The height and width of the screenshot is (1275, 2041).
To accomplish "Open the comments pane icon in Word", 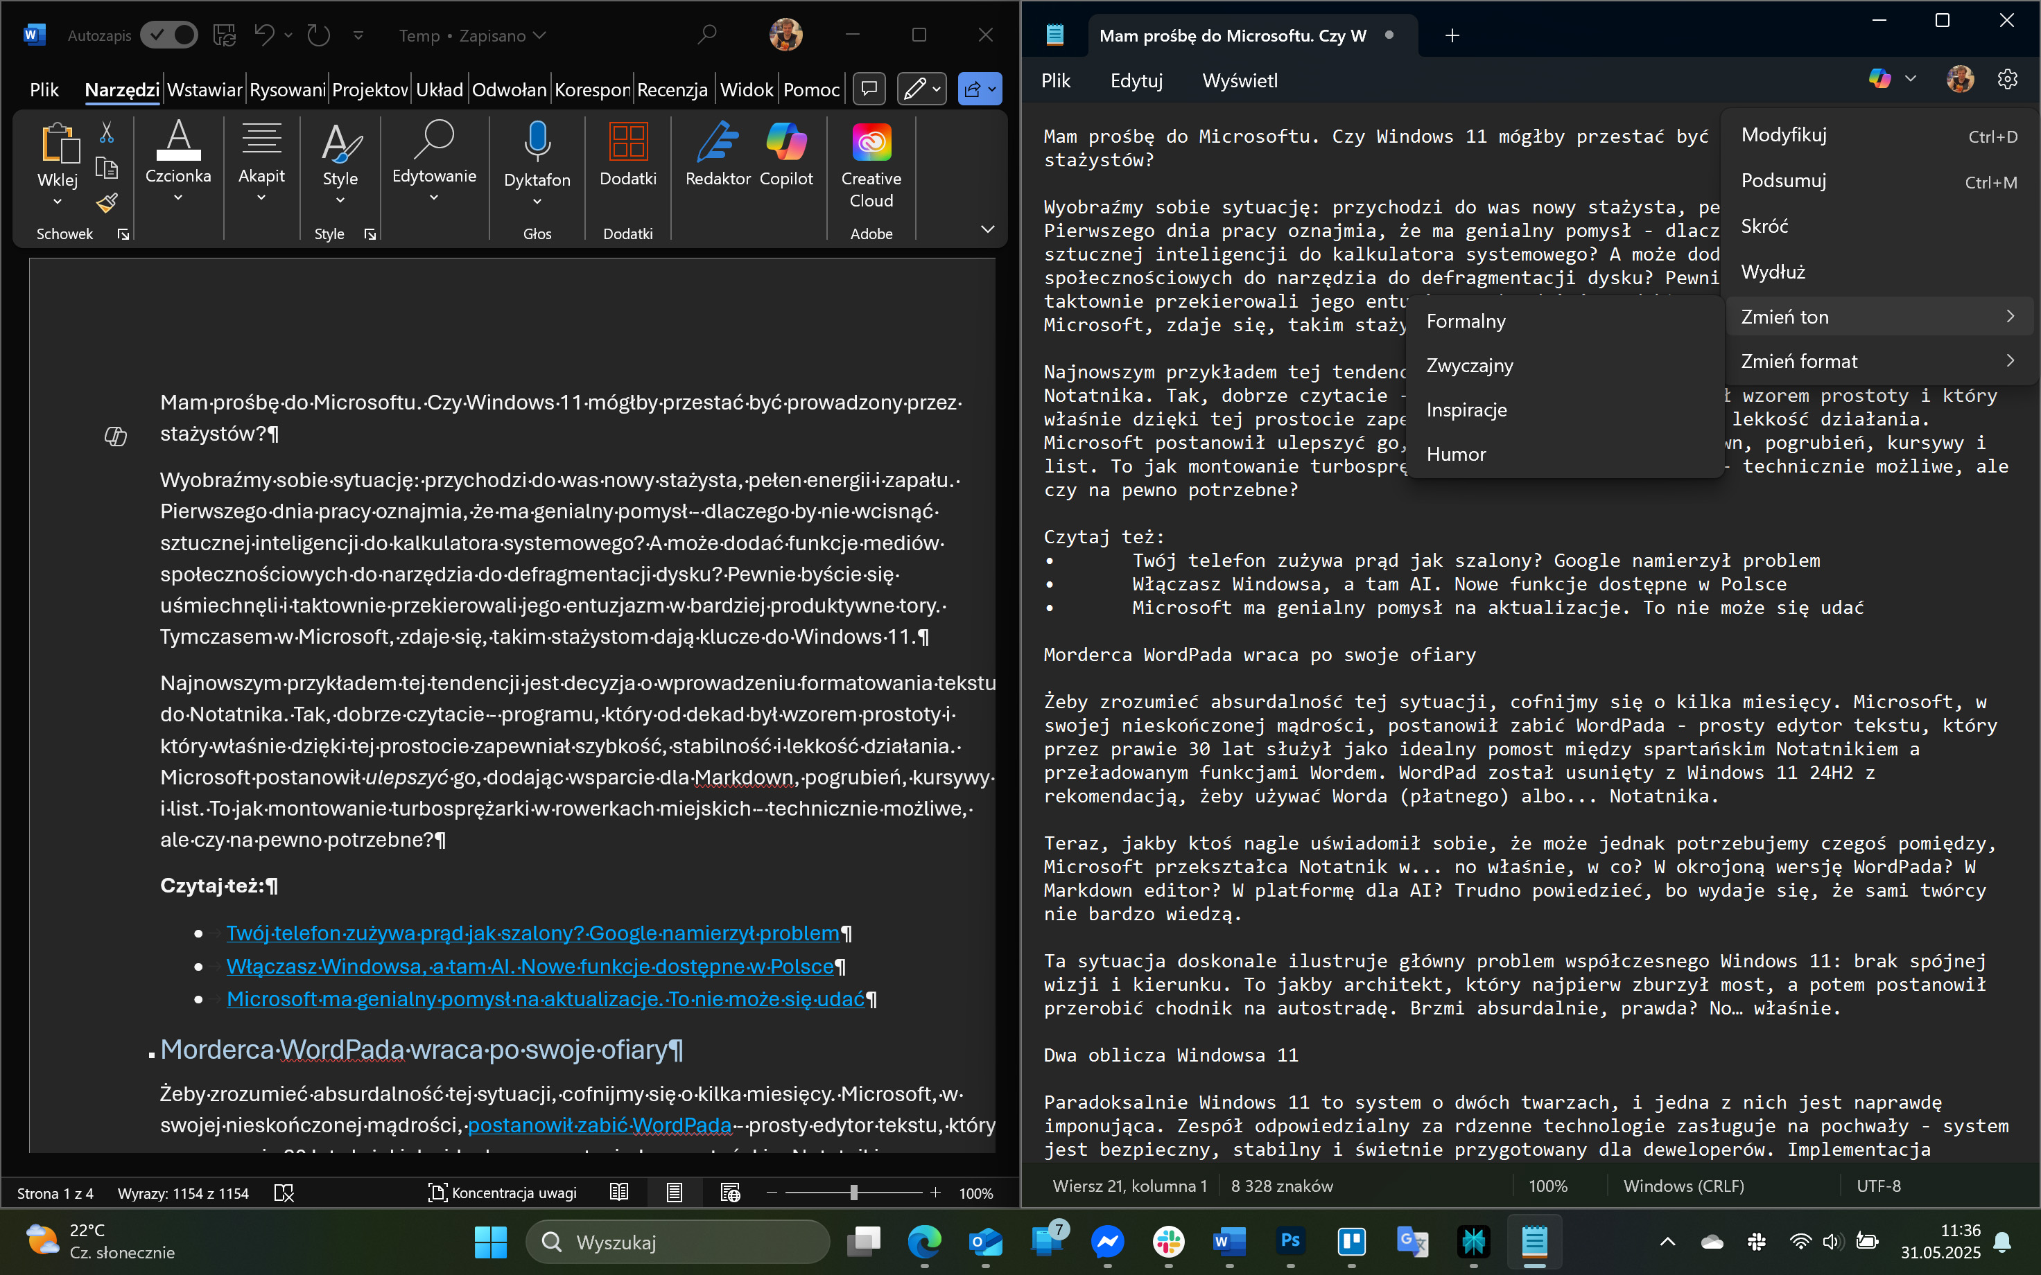I will click(869, 89).
